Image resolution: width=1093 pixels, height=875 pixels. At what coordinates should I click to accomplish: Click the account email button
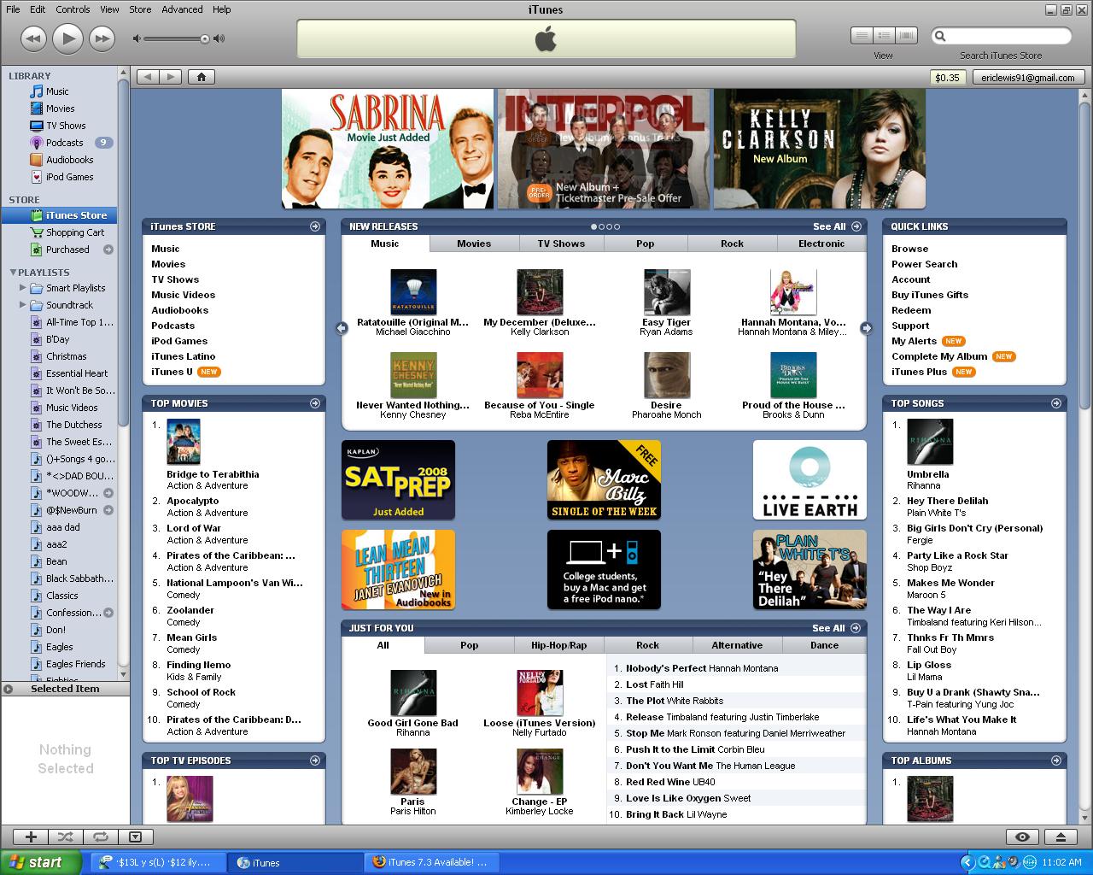[x=1028, y=77]
